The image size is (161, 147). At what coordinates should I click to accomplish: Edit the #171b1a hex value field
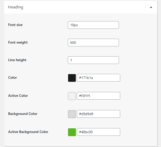click(98, 78)
